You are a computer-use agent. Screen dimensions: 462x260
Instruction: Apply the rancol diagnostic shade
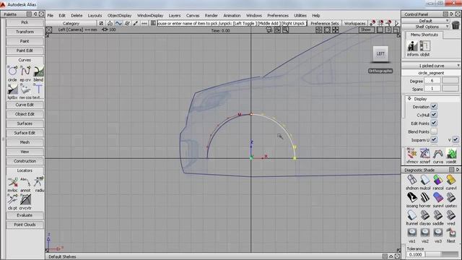pos(438,180)
